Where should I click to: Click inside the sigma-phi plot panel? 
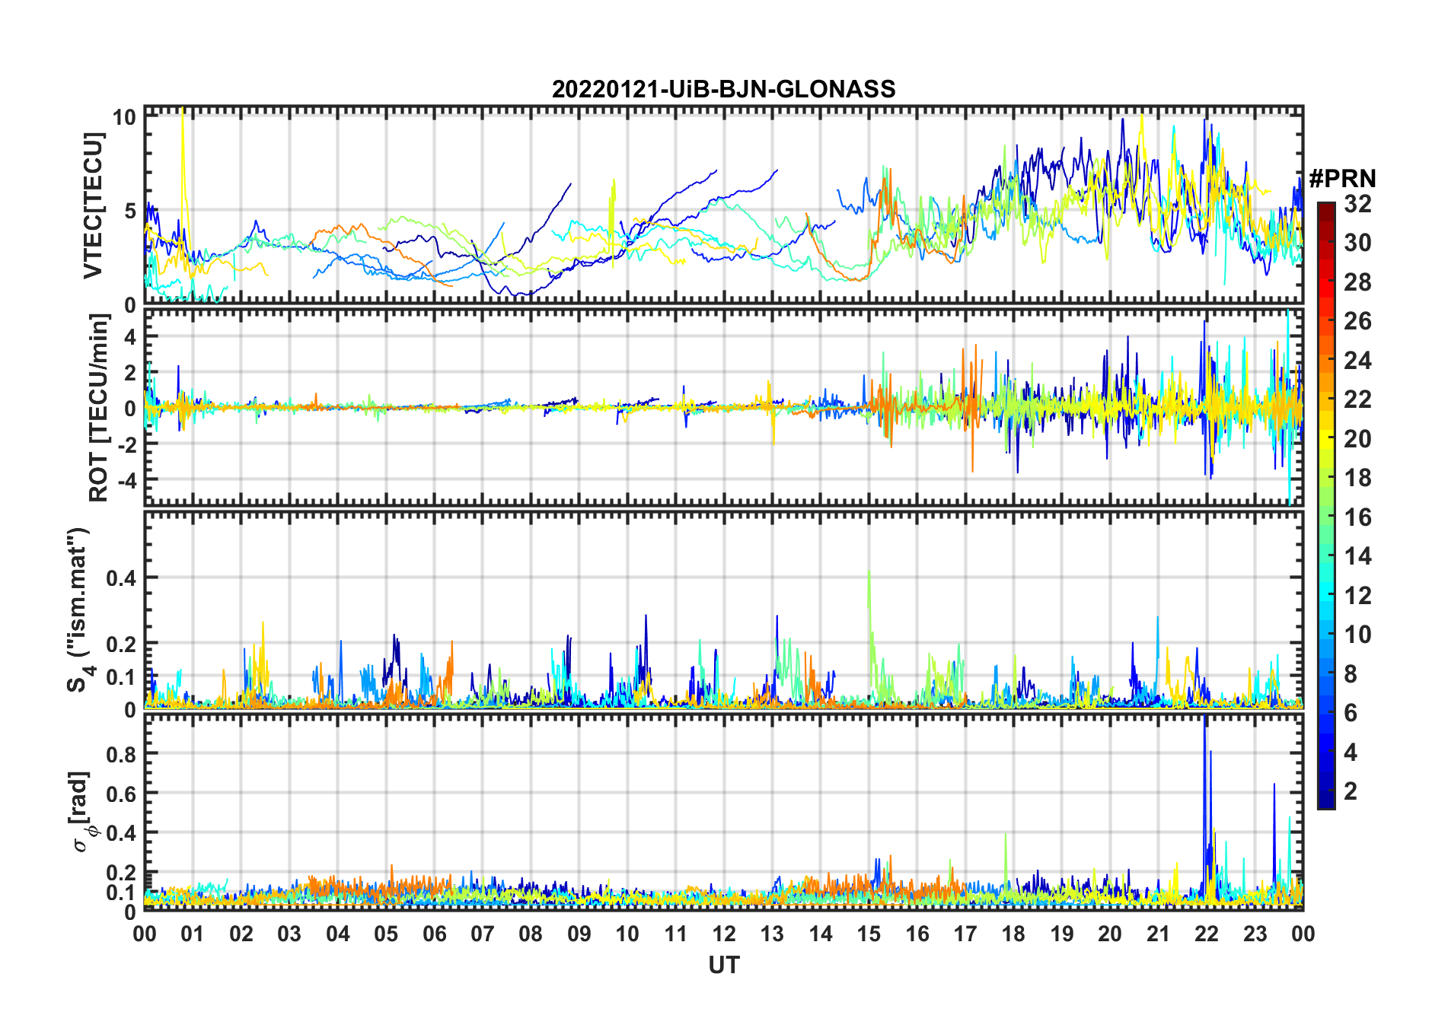point(723,812)
